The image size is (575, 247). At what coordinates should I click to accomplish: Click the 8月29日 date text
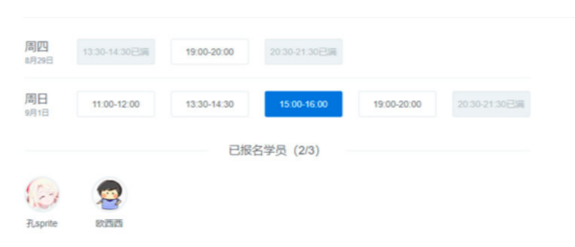(x=39, y=60)
